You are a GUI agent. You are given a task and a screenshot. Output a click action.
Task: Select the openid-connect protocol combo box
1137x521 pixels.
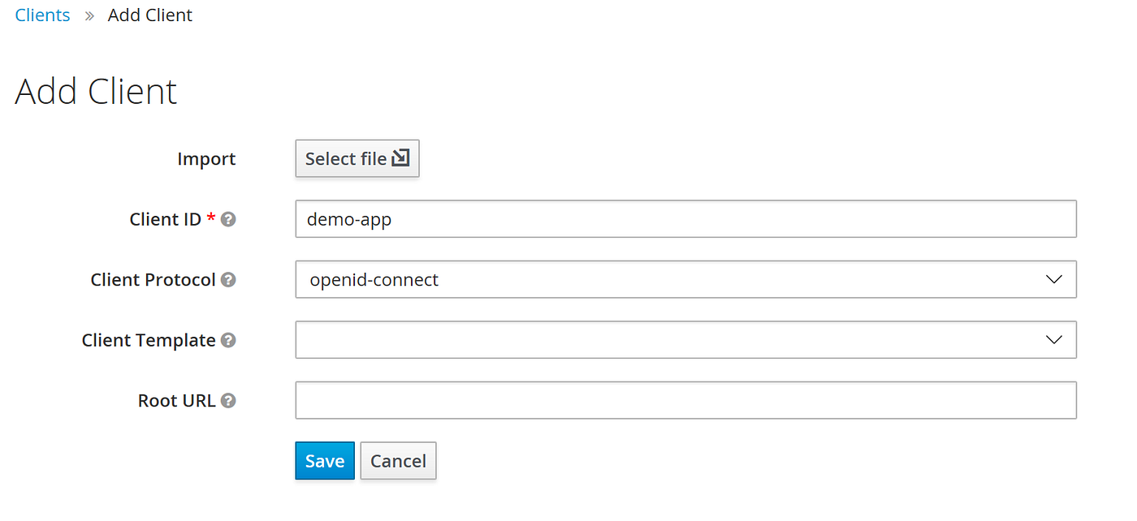[x=685, y=279]
